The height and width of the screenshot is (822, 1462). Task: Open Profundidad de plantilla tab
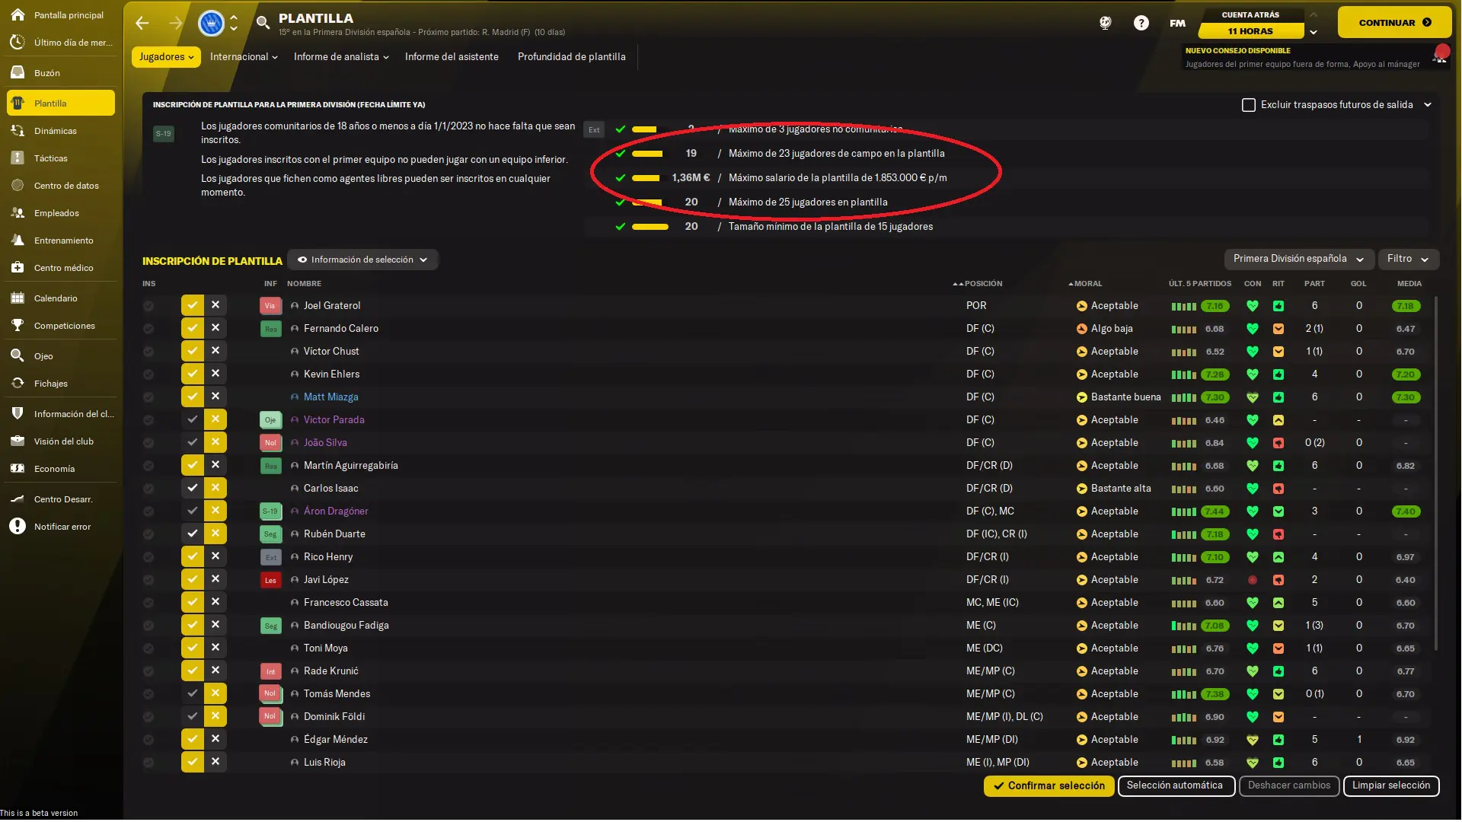tap(572, 57)
